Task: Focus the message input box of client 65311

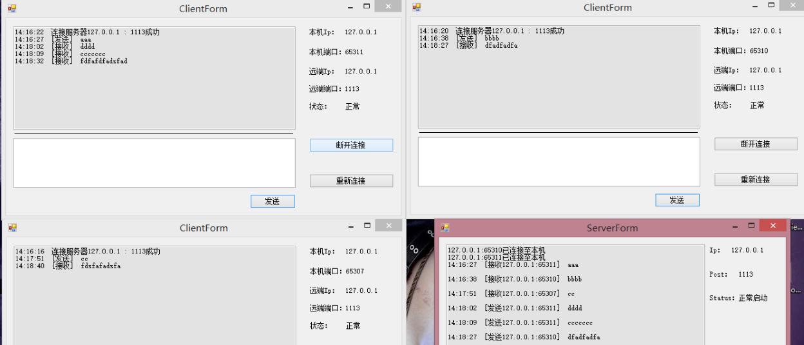Action: (x=155, y=163)
